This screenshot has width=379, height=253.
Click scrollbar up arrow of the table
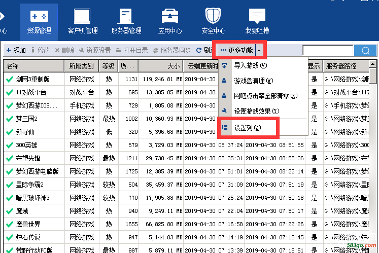pyautogui.click(x=372, y=64)
